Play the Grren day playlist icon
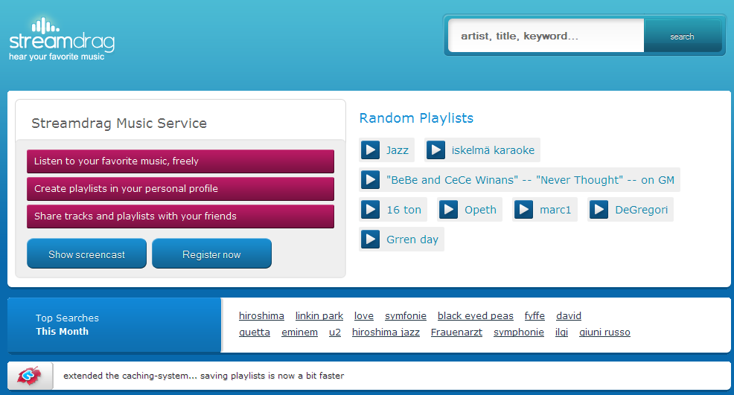The height and width of the screenshot is (395, 734). (x=370, y=240)
